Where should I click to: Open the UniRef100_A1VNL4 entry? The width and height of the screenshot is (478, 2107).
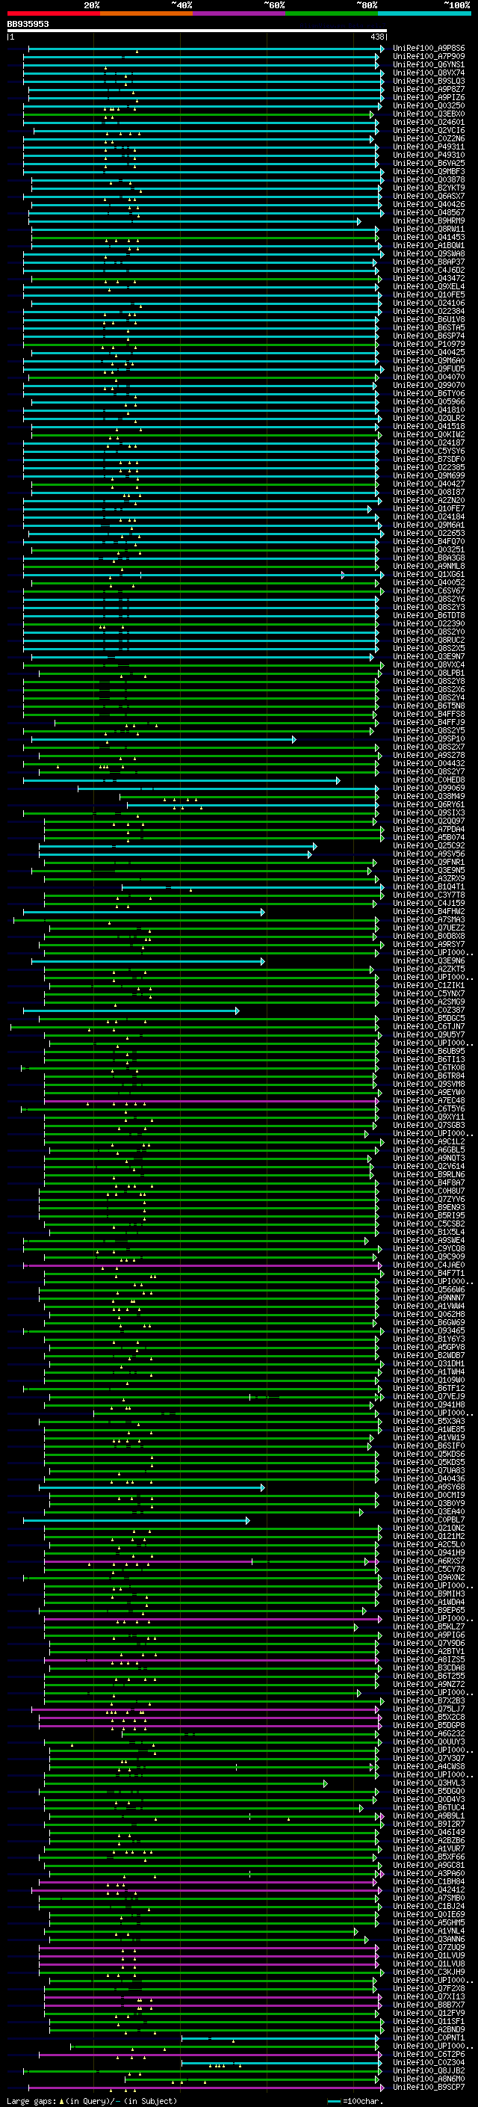pyautogui.click(x=428, y=1931)
